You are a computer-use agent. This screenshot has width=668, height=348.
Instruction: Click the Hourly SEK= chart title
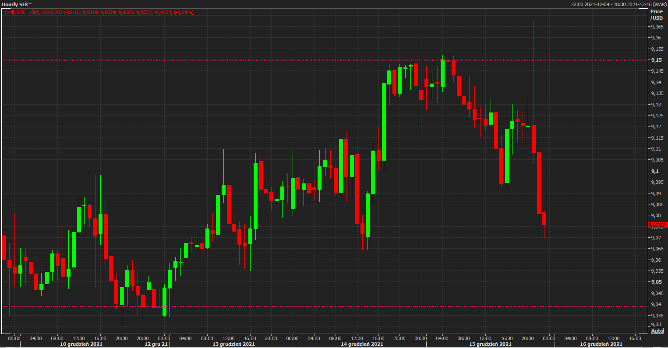tap(17, 4)
